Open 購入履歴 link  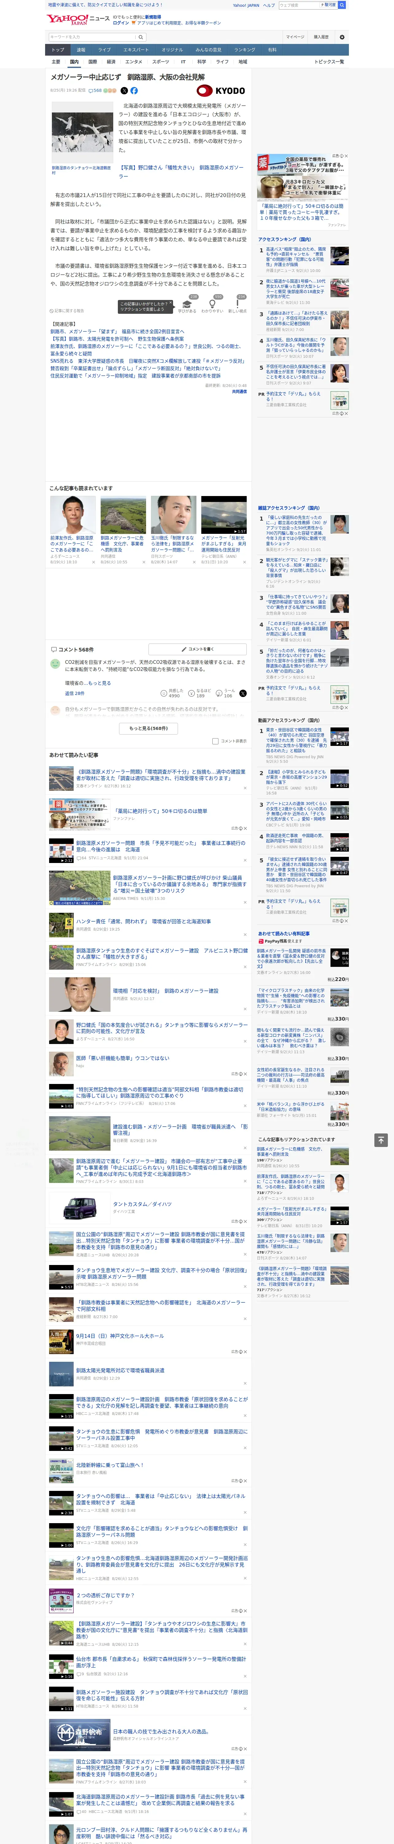pos(321,37)
